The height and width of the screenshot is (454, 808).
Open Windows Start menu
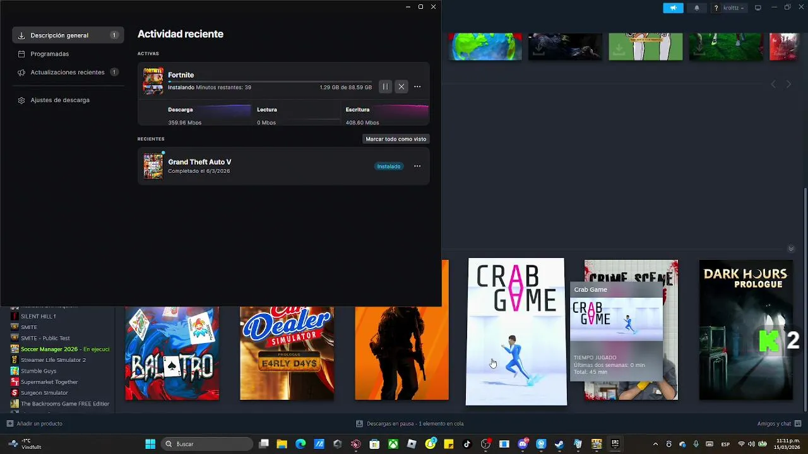150,444
